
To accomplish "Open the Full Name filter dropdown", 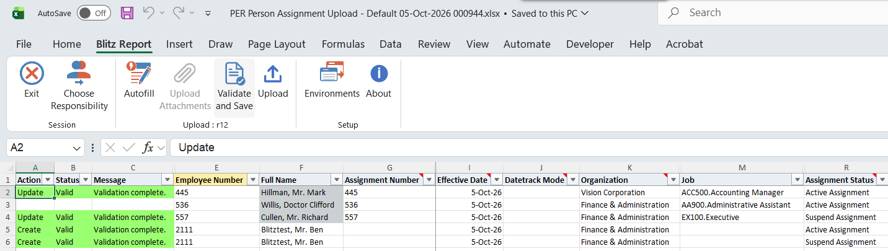I will [337, 180].
